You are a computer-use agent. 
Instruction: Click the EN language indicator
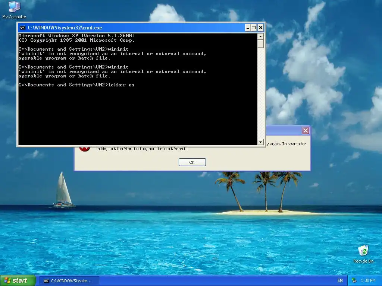(x=340, y=281)
